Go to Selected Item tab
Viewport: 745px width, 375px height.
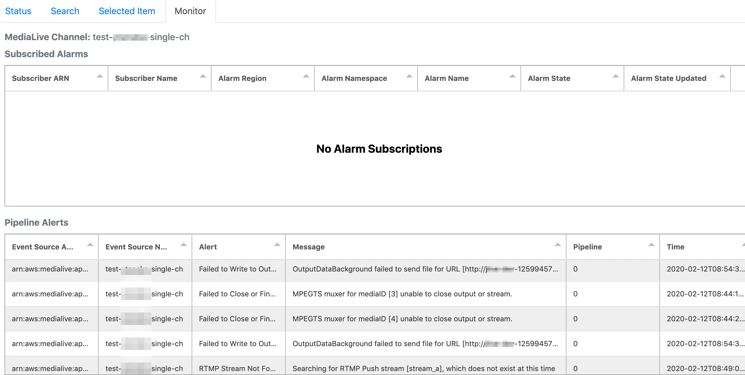pos(127,11)
